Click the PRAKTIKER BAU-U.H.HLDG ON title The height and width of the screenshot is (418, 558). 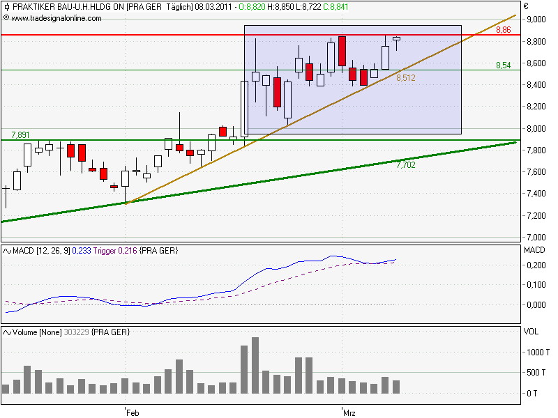click(x=68, y=7)
